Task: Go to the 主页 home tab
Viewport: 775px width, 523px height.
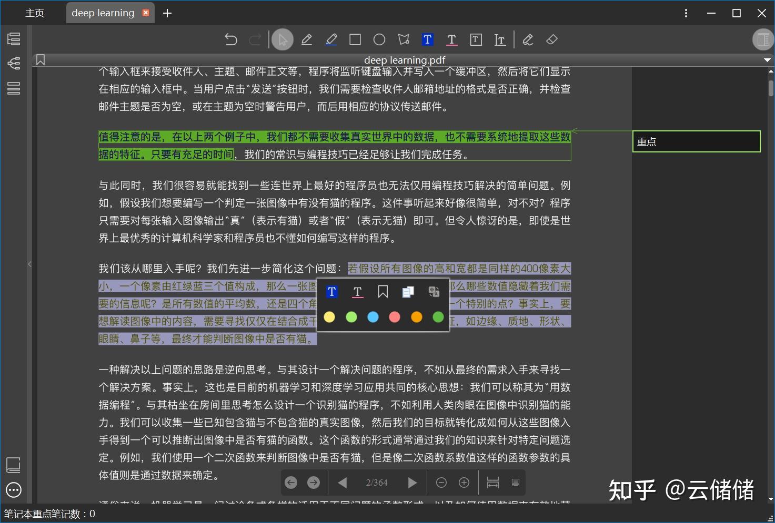Action: click(x=35, y=13)
